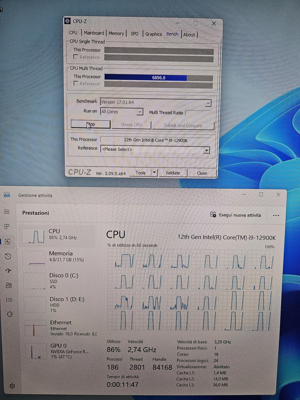
Task: Click the Velocità di base 3,20 GHz value
Action: [x=222, y=342]
